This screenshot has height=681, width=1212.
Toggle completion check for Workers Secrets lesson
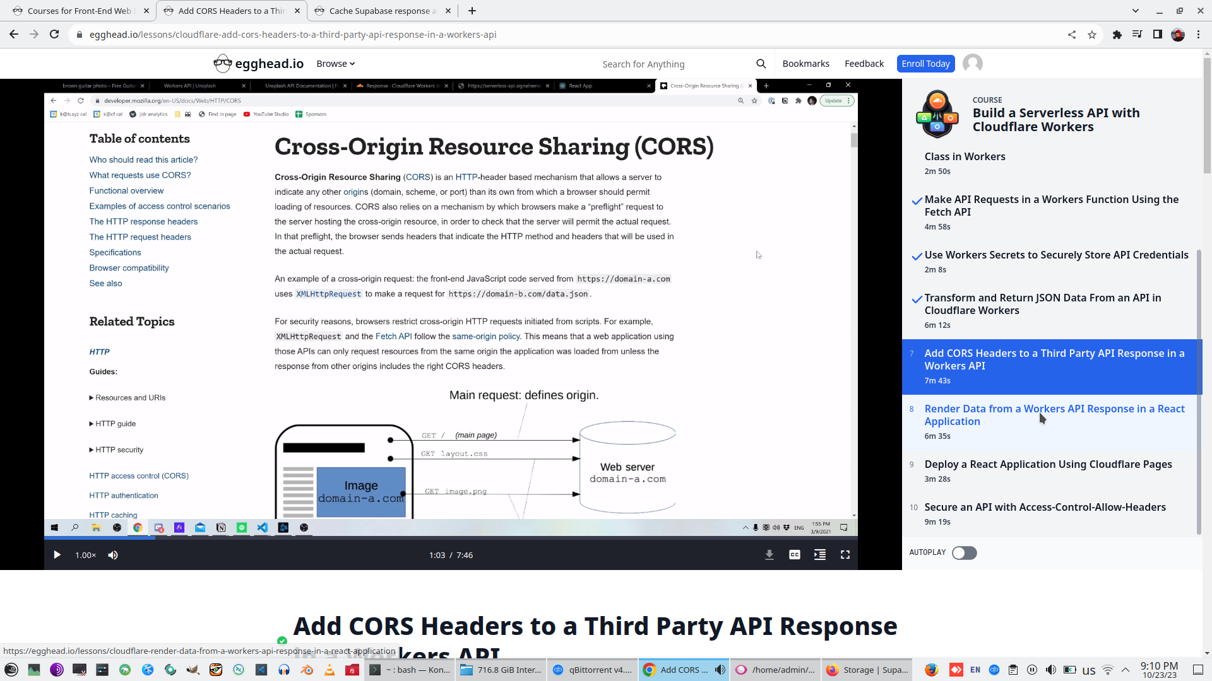tap(917, 256)
